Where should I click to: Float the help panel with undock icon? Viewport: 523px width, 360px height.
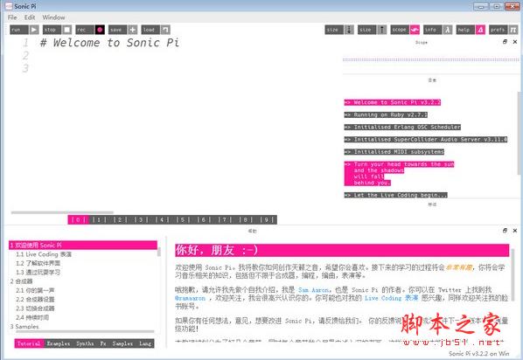(505, 231)
